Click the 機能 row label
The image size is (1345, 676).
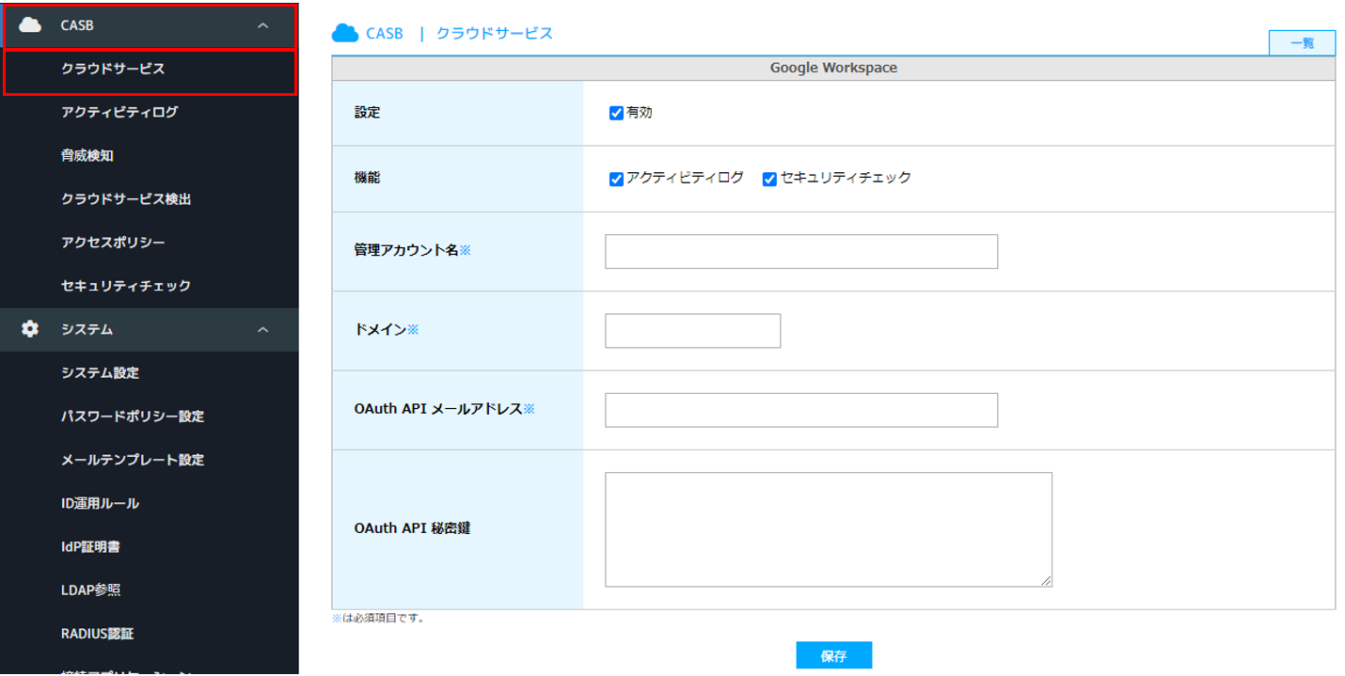(368, 178)
